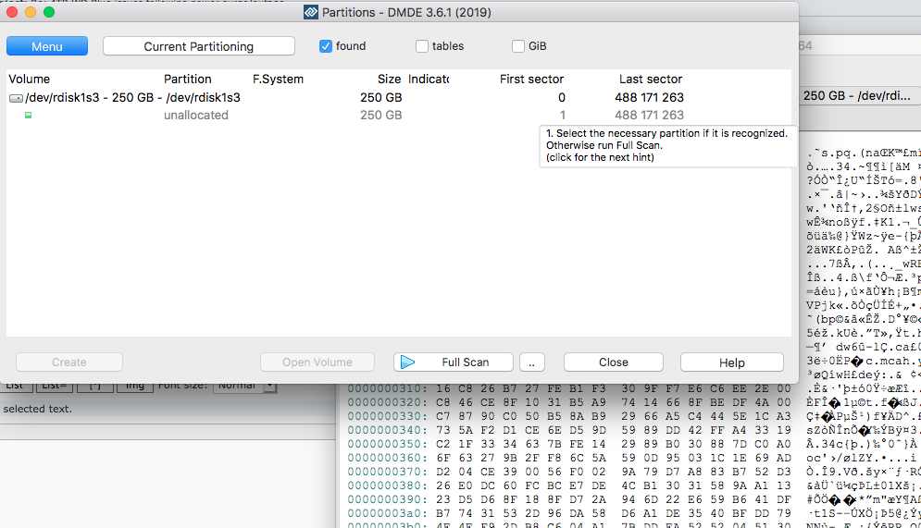This screenshot has height=528, width=921.
Task: Click the Volume column header
Action: click(x=30, y=80)
